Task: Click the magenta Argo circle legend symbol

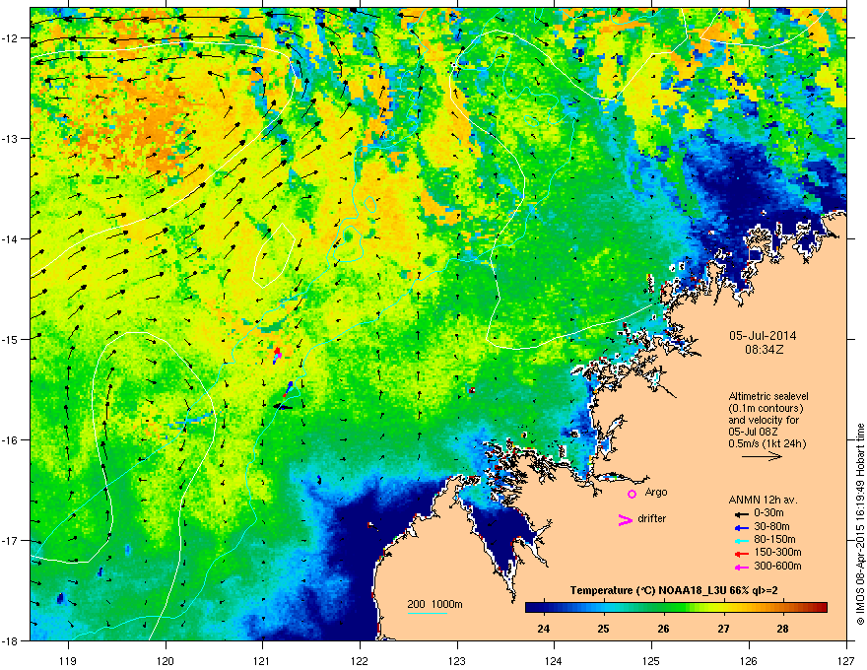Action: pos(632,494)
